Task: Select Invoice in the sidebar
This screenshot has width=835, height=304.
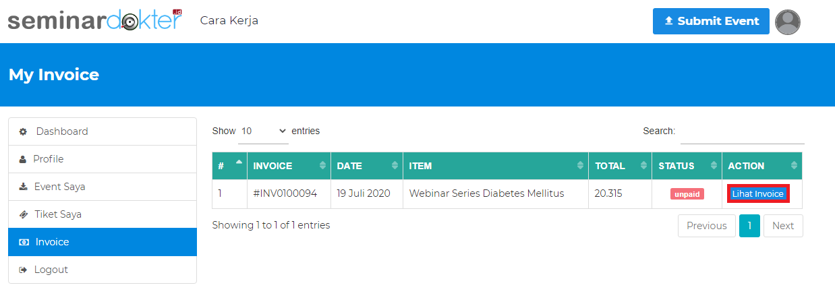Action: click(52, 242)
